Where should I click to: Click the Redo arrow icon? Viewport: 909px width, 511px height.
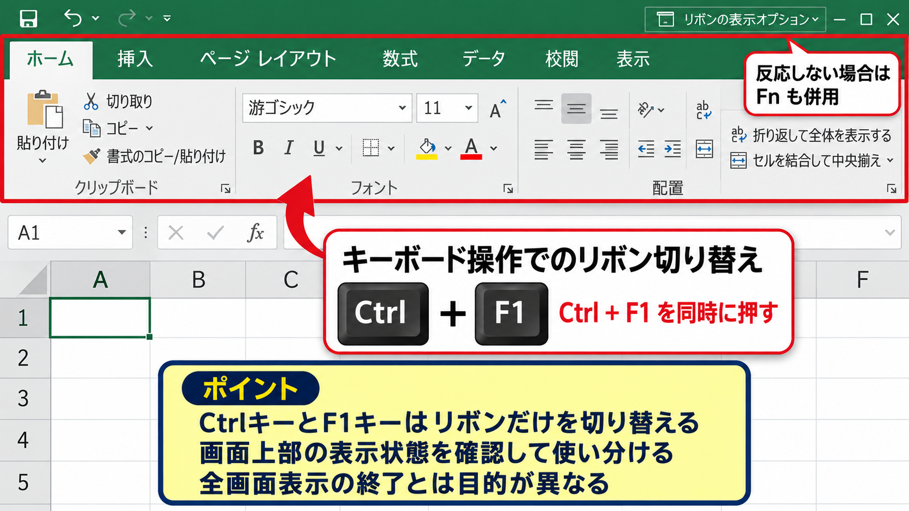pyautogui.click(x=127, y=18)
